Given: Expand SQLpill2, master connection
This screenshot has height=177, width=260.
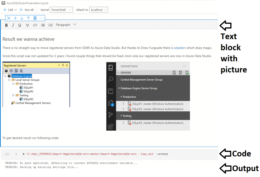Looking at the screenshot, I should (123, 109).
